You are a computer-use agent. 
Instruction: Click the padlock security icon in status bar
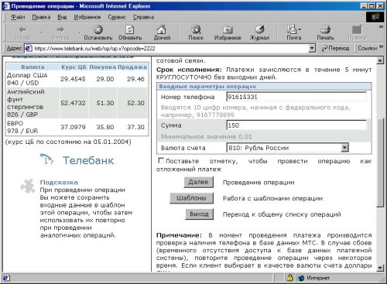point(290,278)
